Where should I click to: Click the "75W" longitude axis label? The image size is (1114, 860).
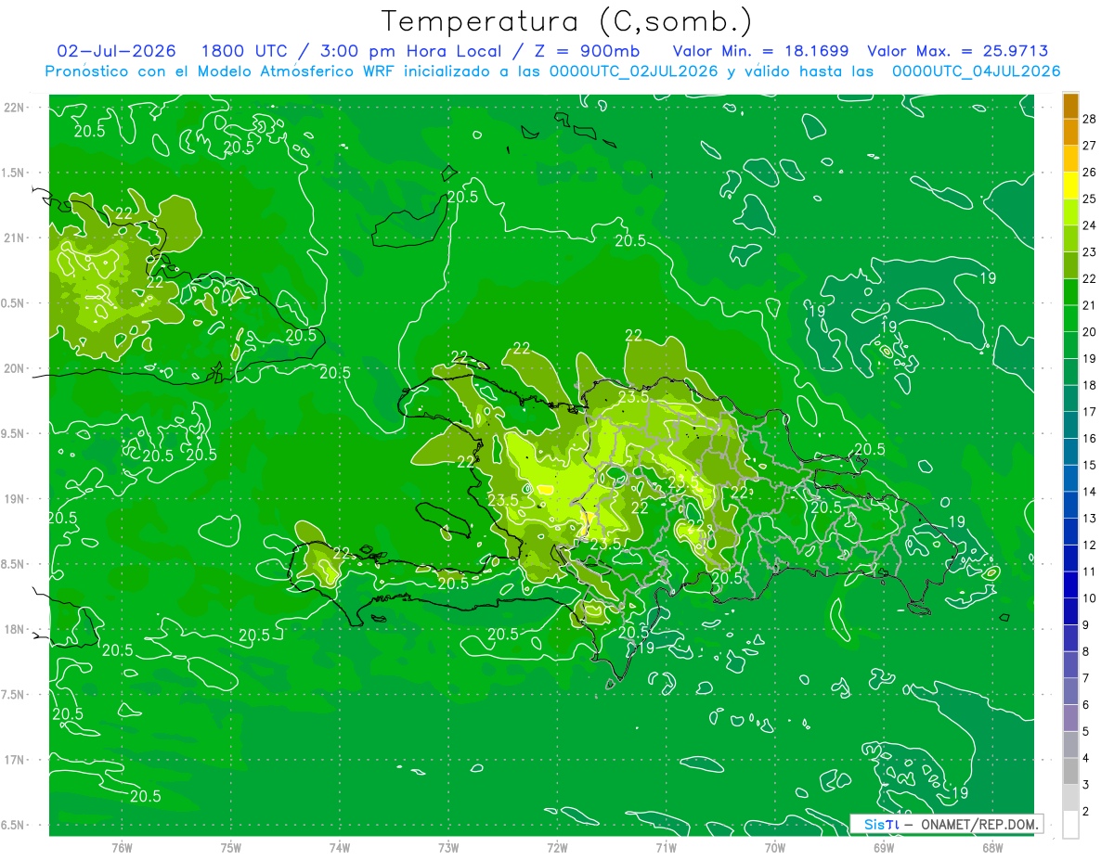(x=231, y=847)
